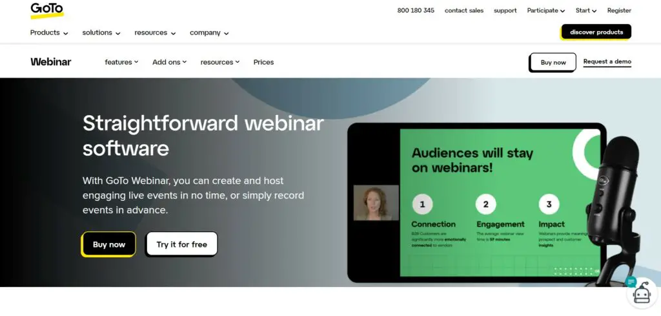Open the contact sales link
The image size is (661, 316).
464,10
